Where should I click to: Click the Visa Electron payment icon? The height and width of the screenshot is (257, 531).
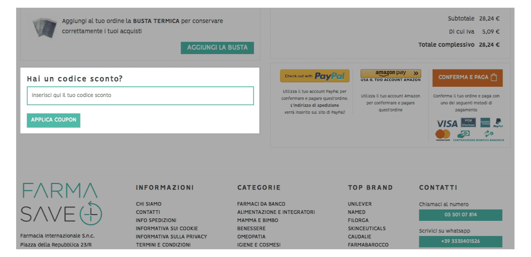[468, 123]
